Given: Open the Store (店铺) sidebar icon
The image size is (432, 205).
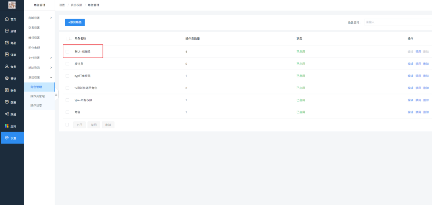Looking at the screenshot, I should [x=7, y=31].
